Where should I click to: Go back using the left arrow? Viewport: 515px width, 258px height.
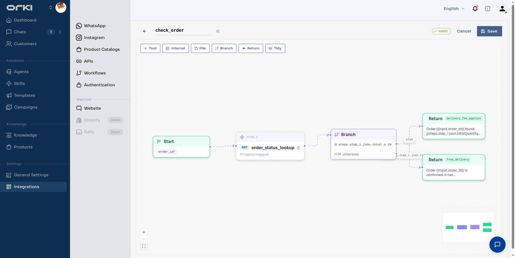pyautogui.click(x=145, y=31)
